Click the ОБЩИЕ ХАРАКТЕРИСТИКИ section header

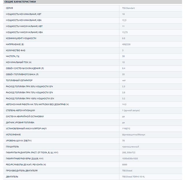pyautogui.click(x=20, y=2)
